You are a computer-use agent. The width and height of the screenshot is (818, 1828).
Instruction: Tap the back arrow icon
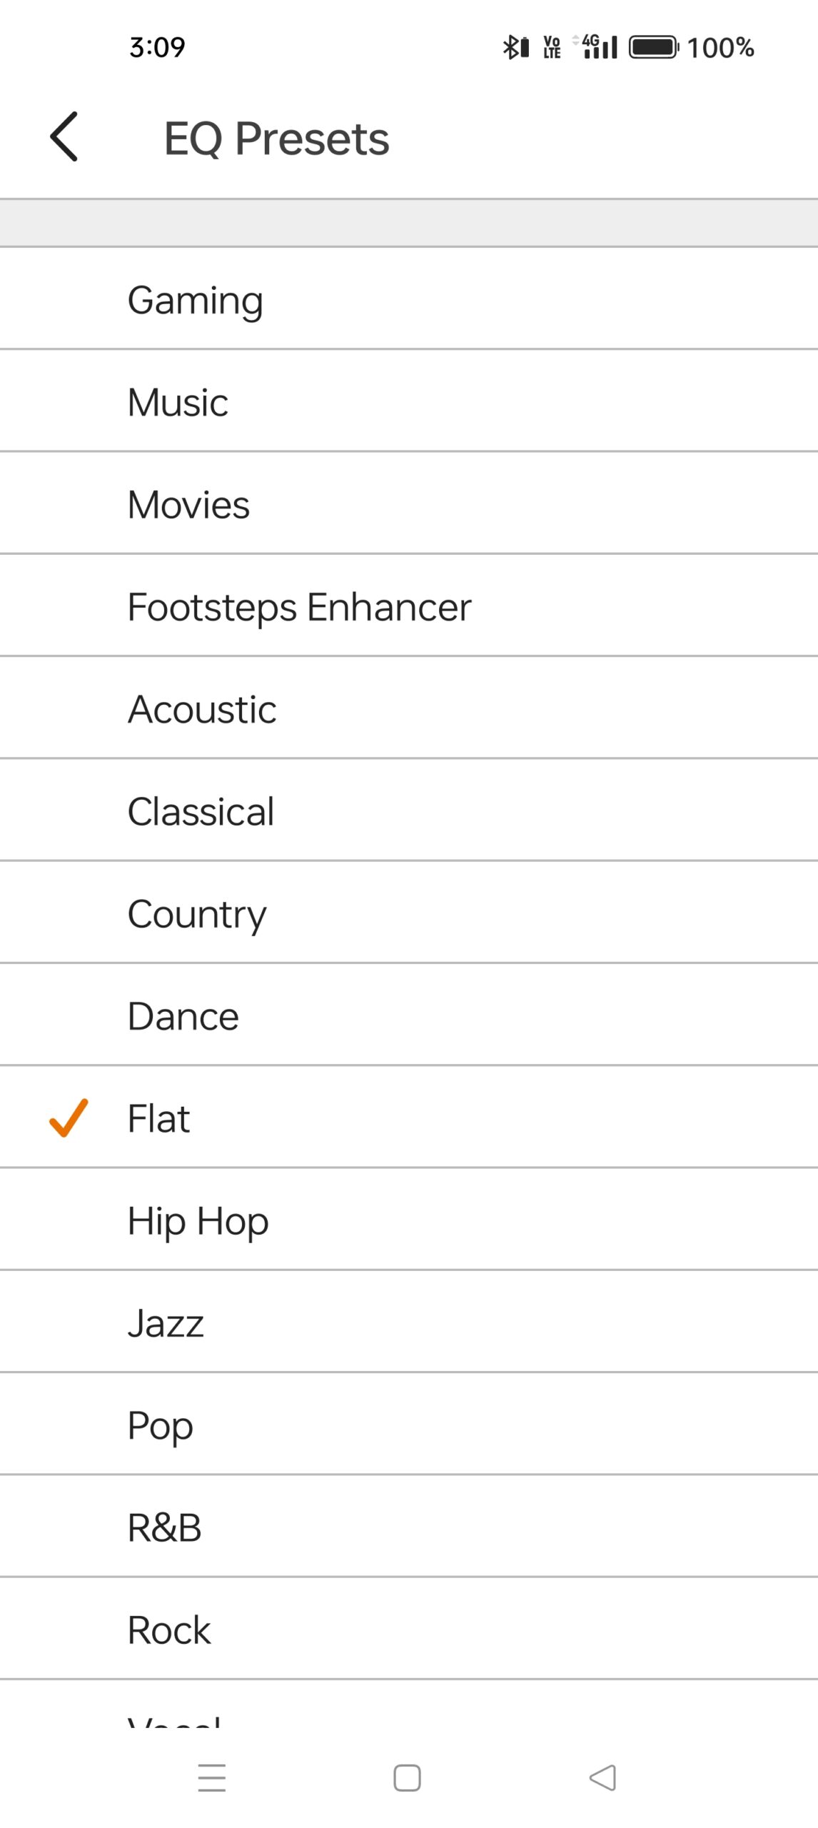[x=64, y=136]
